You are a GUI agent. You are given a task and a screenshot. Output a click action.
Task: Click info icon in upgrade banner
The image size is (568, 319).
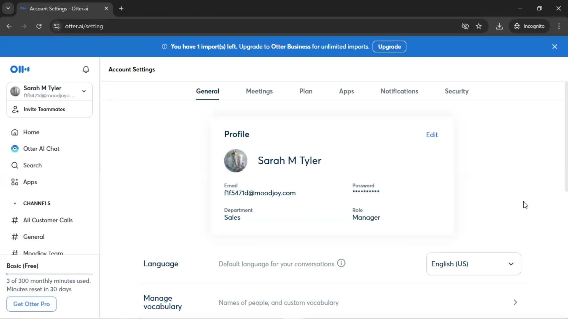164,47
